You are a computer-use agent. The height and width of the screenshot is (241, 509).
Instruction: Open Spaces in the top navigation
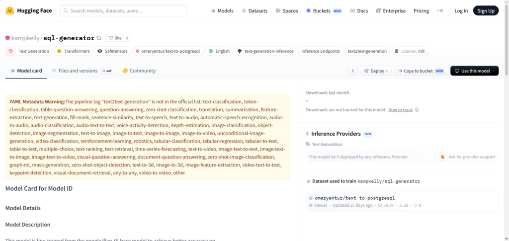287,11
